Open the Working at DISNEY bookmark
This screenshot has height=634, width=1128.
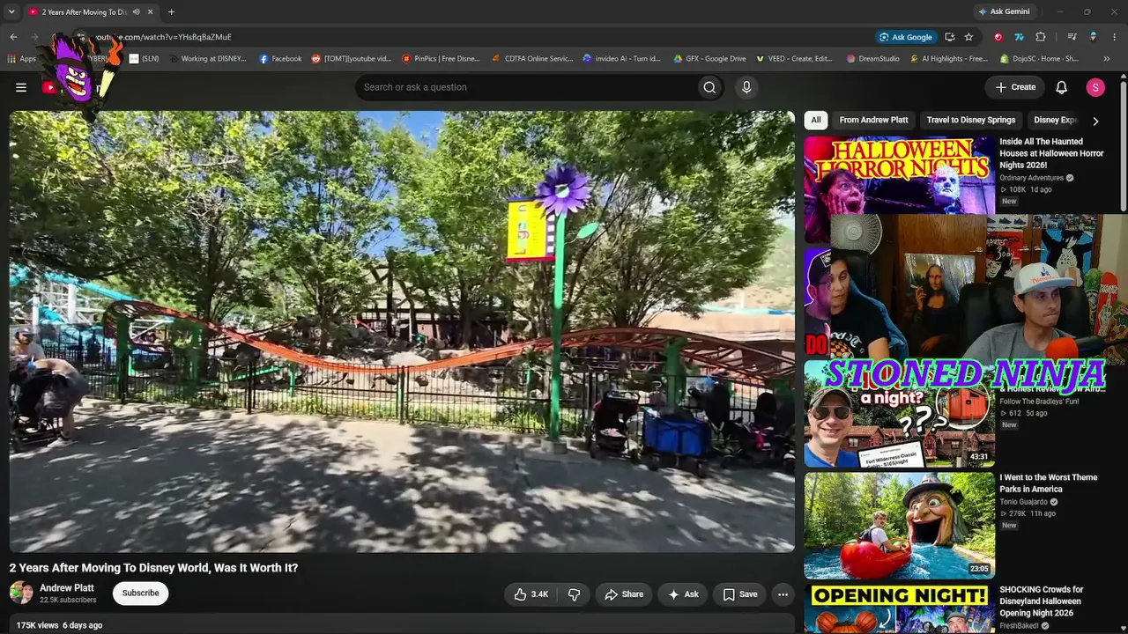[208, 59]
